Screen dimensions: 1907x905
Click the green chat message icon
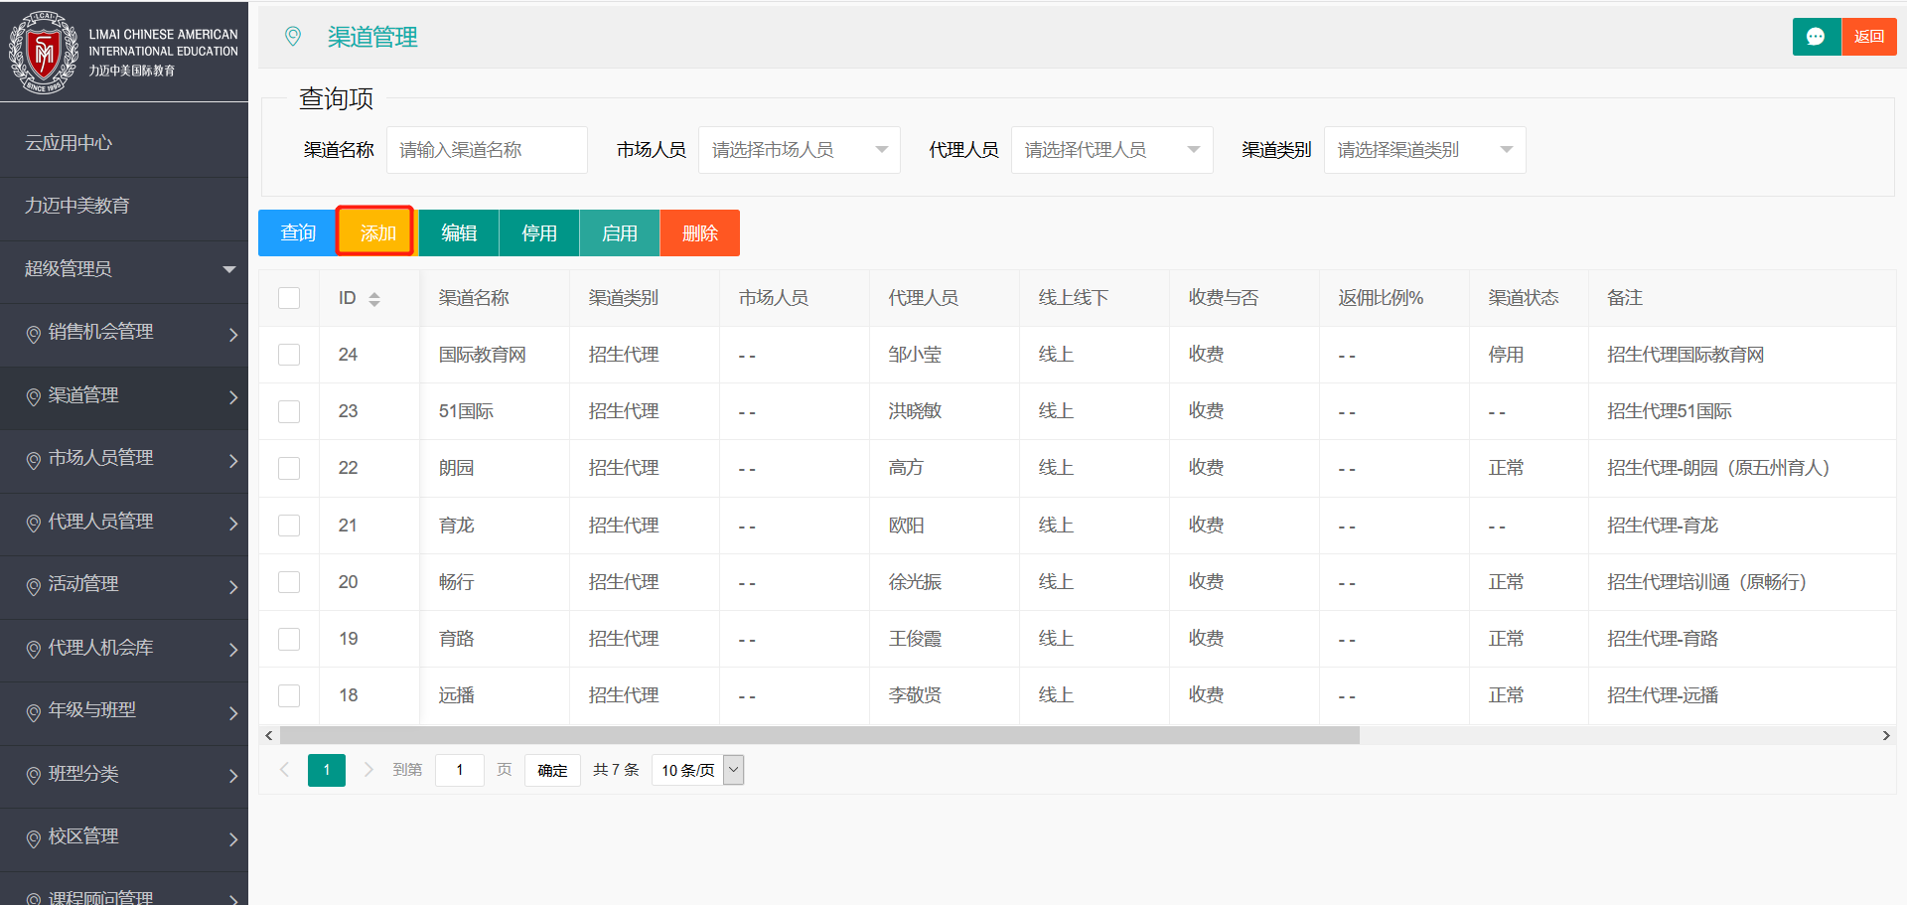(x=1816, y=37)
